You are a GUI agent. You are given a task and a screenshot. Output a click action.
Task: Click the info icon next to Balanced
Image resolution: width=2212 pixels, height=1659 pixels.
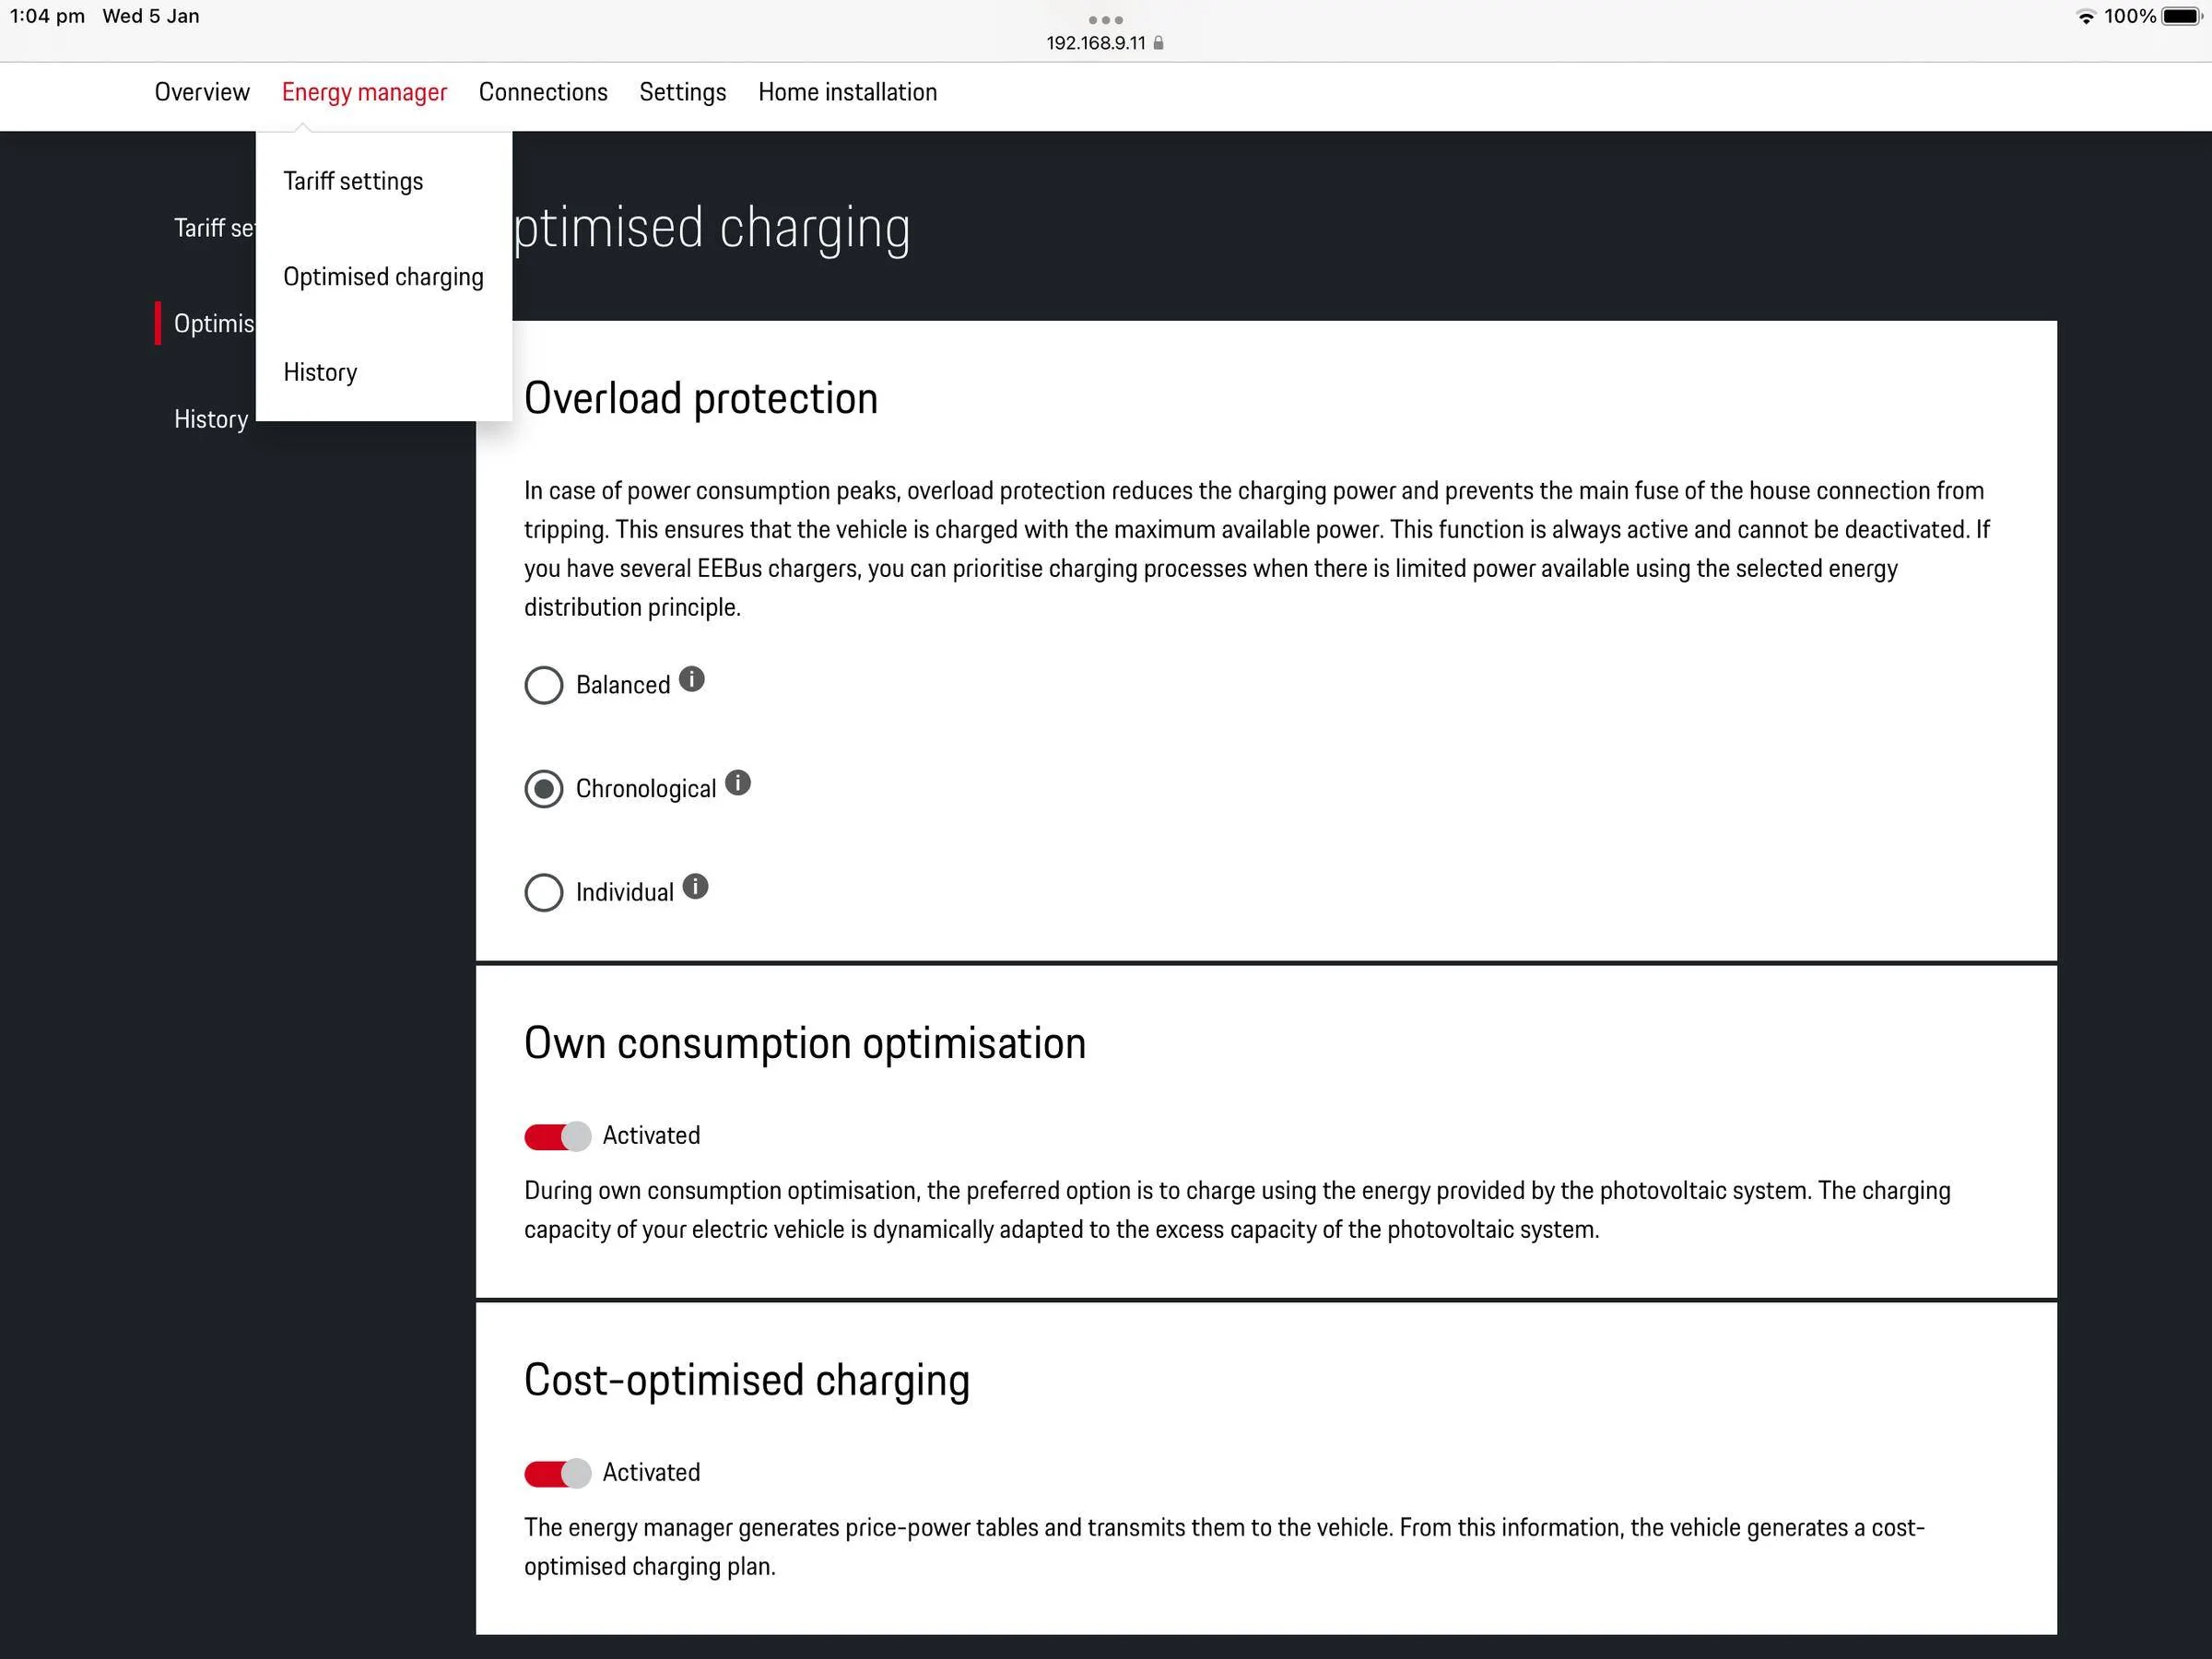691,679
